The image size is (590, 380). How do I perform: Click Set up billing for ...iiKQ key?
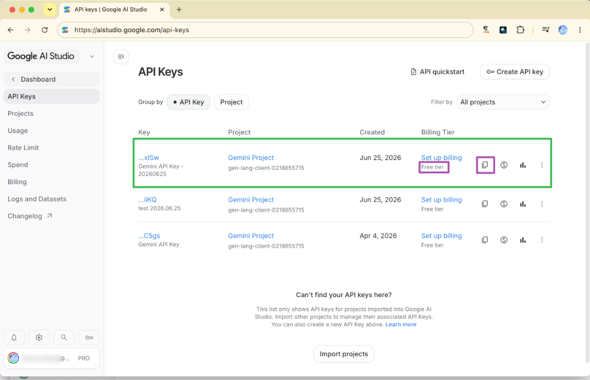(441, 200)
